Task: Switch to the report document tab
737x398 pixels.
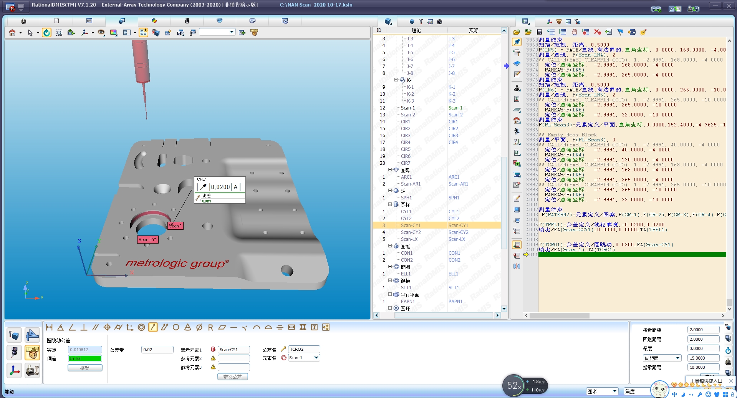Action: click(56, 21)
